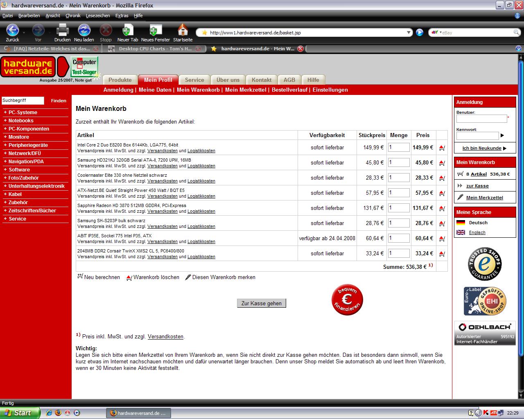Image resolution: width=524 pixels, height=419 pixels.
Task: Open Bestellverlauf in the submenu
Action: [289, 90]
